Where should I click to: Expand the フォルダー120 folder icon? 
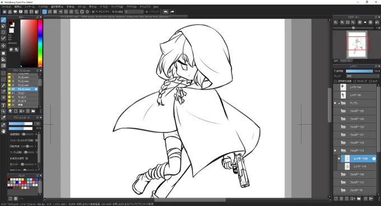343,119
